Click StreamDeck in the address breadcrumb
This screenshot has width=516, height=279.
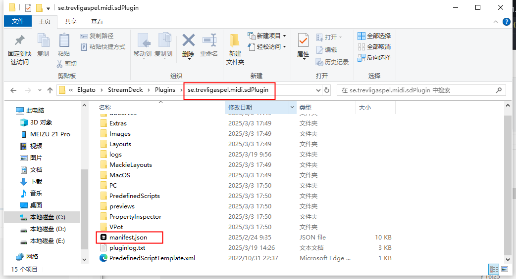pos(125,90)
